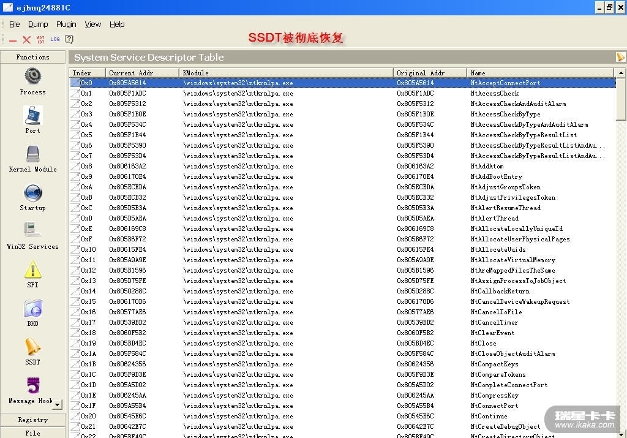Open the Port viewer icon
The height and width of the screenshot is (438, 627).
tap(32, 116)
